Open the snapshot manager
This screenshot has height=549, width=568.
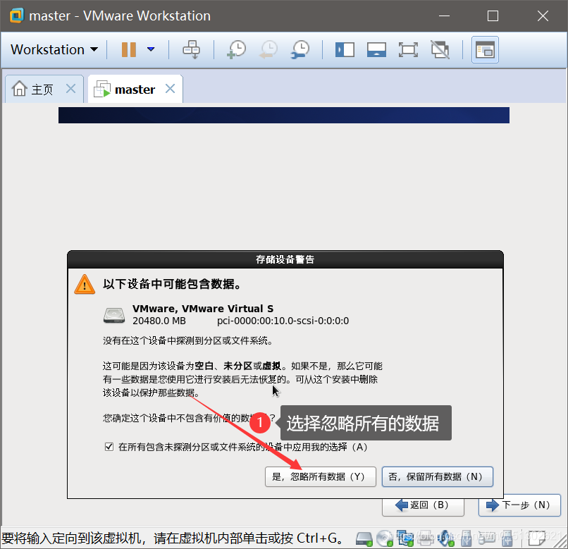(x=300, y=49)
